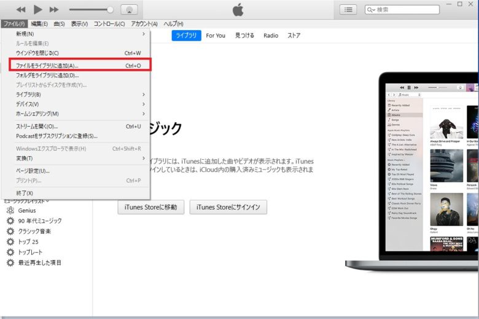479x319 pixels.
Task: Choose ウインドウを閉じる(C) menu item
Action: tap(76, 53)
